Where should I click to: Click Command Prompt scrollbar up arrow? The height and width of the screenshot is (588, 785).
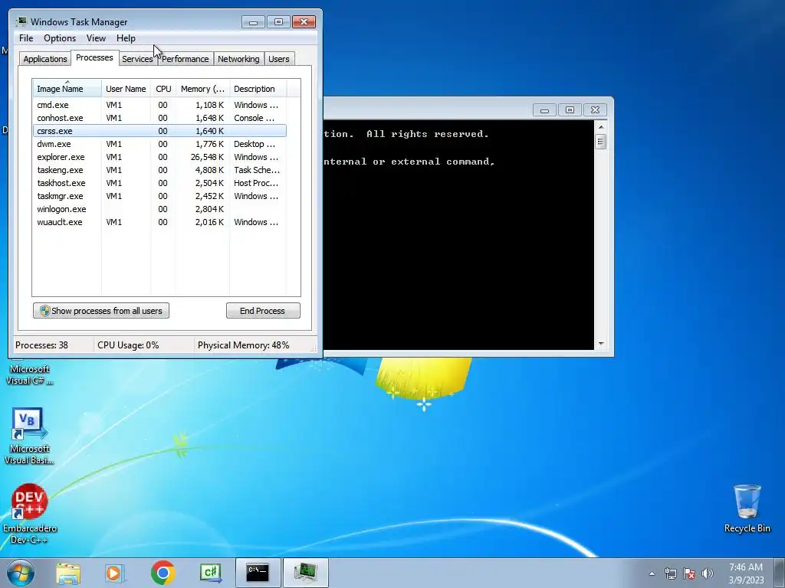pyautogui.click(x=601, y=127)
